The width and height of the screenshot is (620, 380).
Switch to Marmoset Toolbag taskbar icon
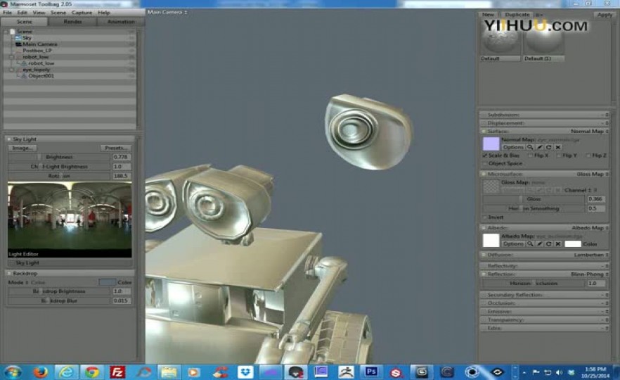pos(296,372)
